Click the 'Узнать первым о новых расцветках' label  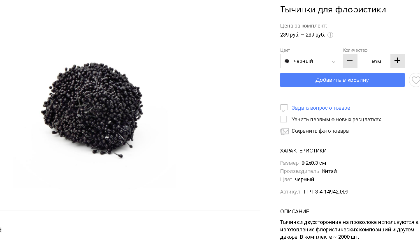[336, 120]
